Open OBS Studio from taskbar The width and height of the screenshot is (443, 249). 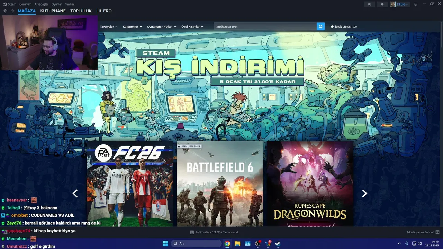point(258,243)
